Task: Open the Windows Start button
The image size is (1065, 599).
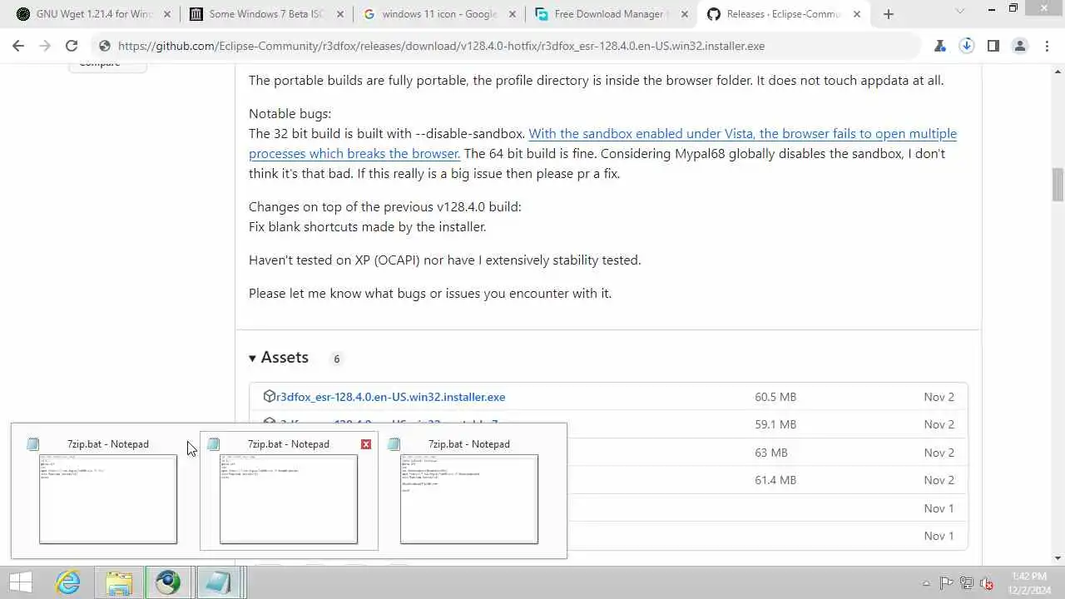Action: (x=20, y=582)
